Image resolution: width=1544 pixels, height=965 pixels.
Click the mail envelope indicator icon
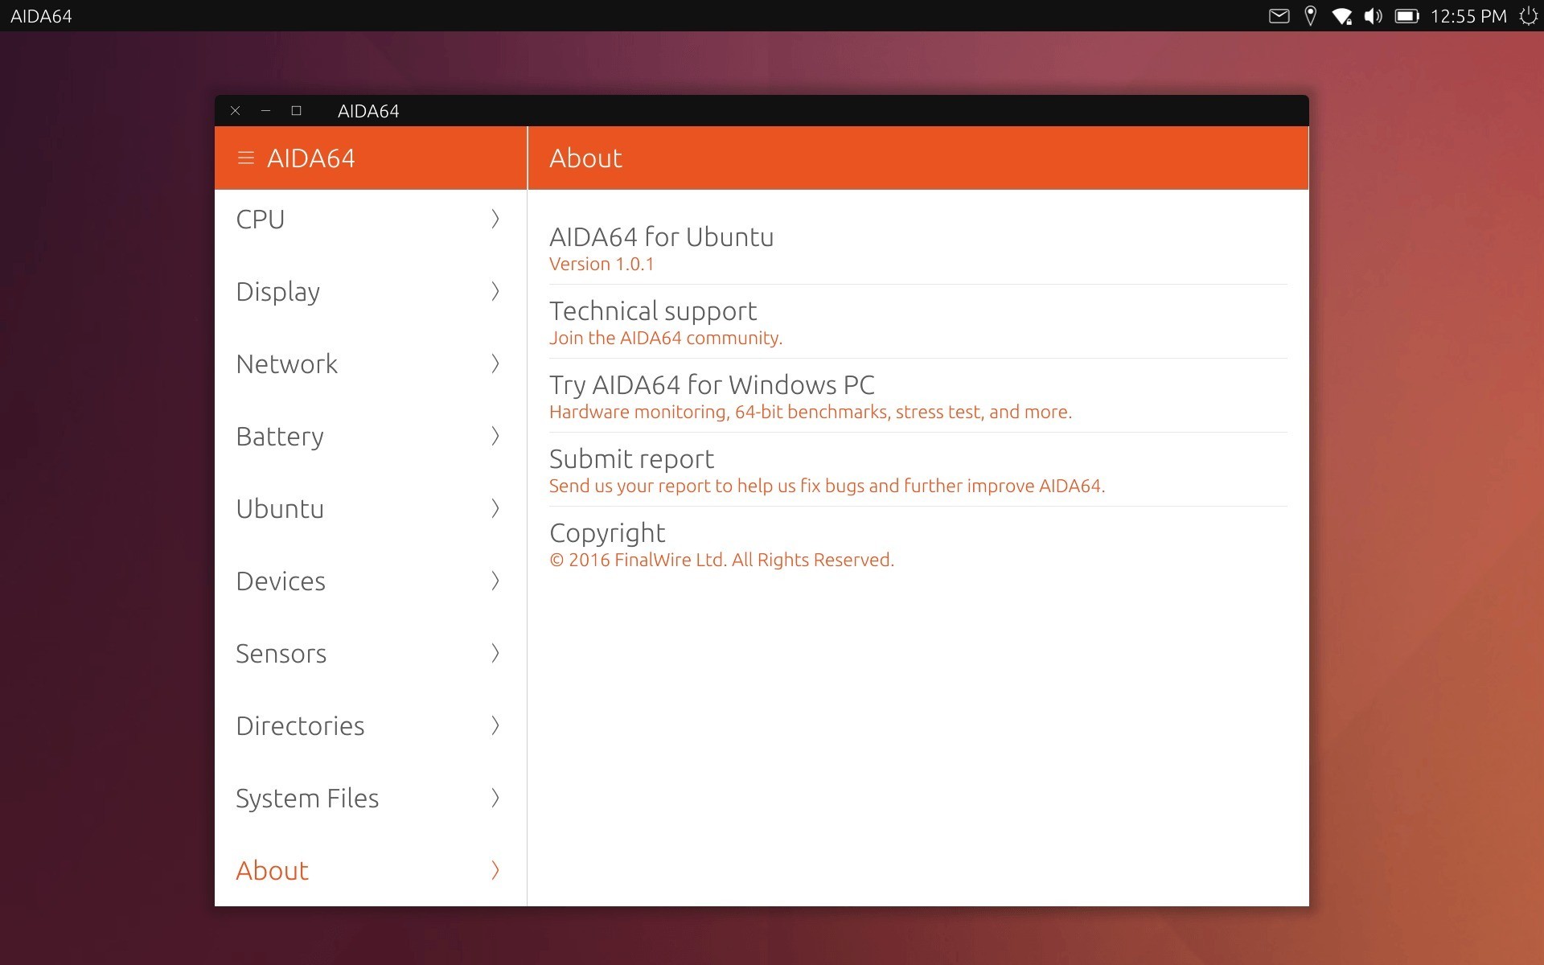click(1279, 16)
